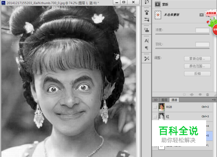Click the 浓度 density slider
The image size is (217, 157).
(182, 34)
